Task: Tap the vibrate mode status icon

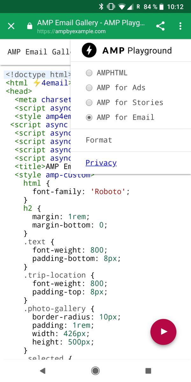Action: [111, 6]
